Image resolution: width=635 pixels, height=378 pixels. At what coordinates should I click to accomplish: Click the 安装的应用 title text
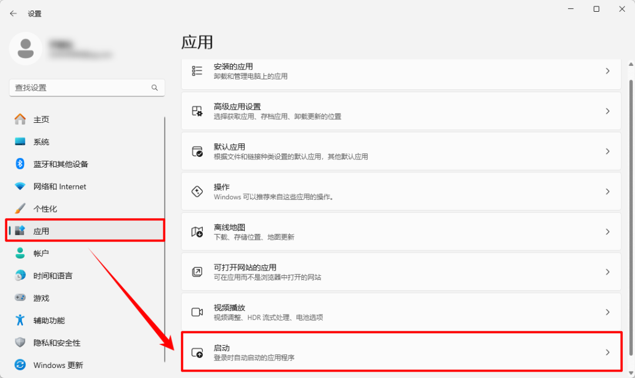tap(233, 66)
